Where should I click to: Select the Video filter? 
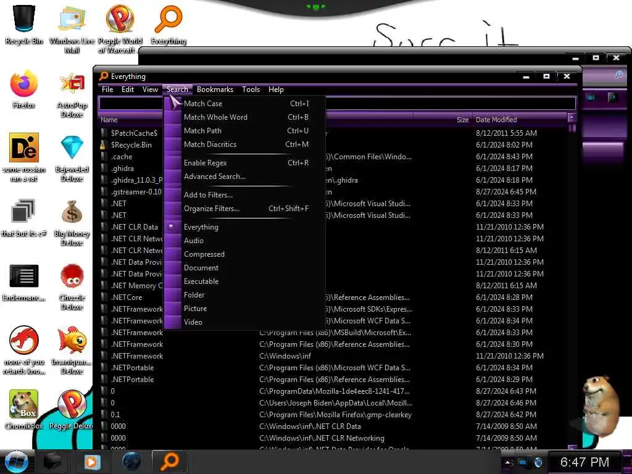[x=246, y=322]
